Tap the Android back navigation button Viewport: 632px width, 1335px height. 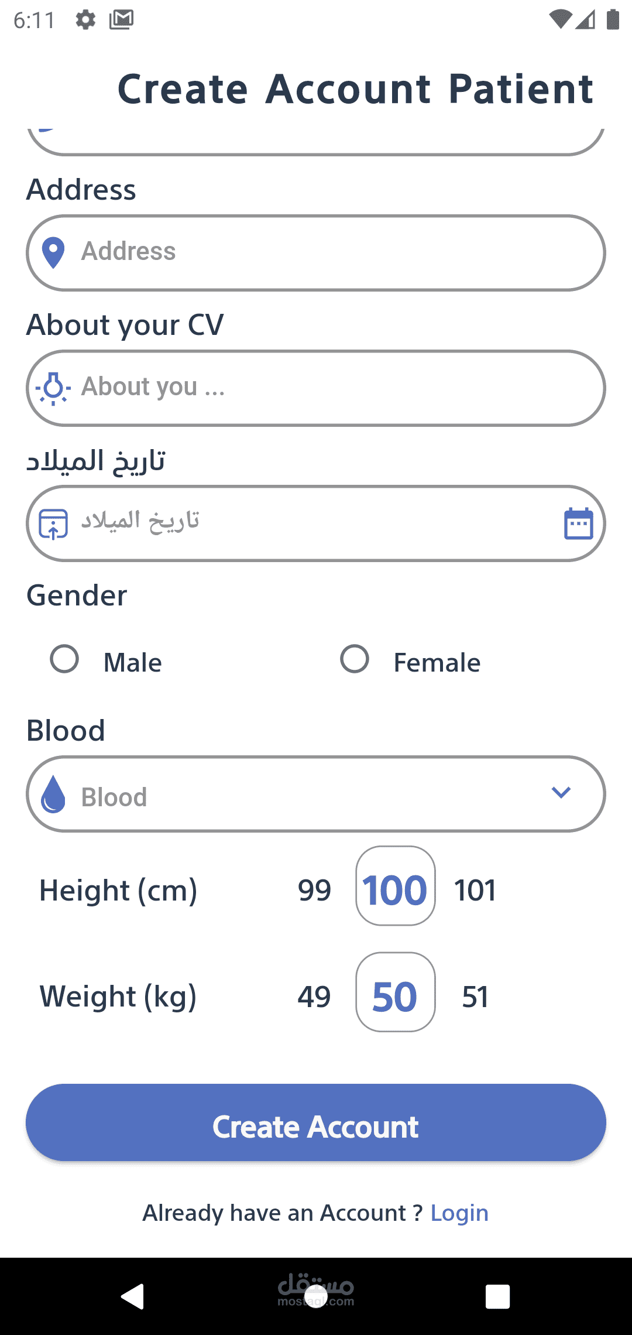coord(133,1296)
